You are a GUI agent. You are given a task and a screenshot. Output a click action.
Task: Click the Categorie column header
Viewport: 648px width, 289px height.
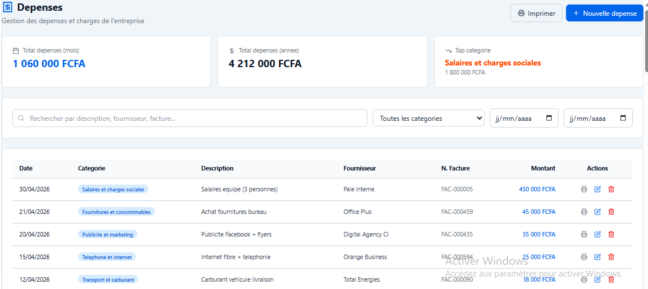(x=92, y=168)
